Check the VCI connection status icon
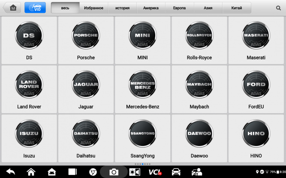 click(155, 172)
